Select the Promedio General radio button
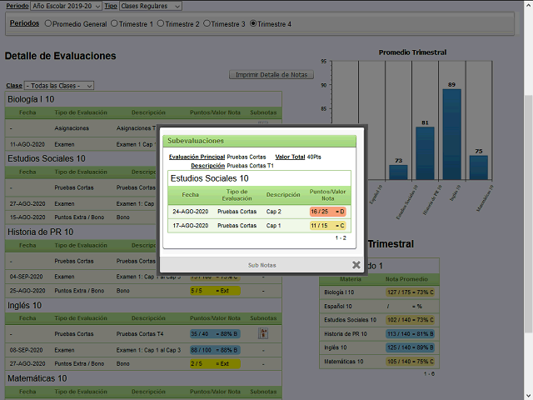Image resolution: width=533 pixels, height=400 pixels. point(48,24)
